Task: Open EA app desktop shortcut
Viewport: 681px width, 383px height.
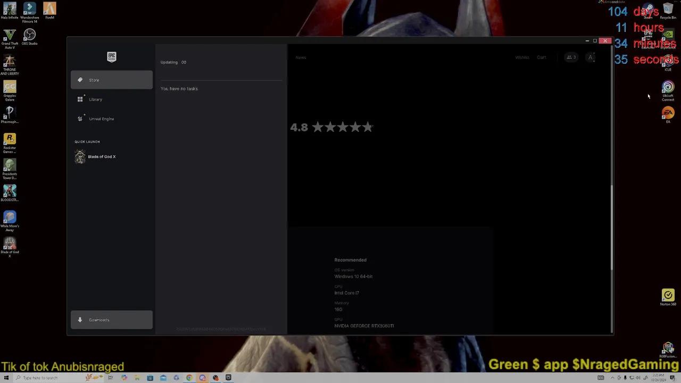Action: click(668, 115)
